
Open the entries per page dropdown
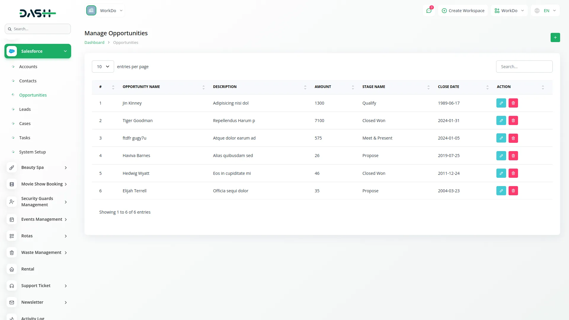(103, 66)
